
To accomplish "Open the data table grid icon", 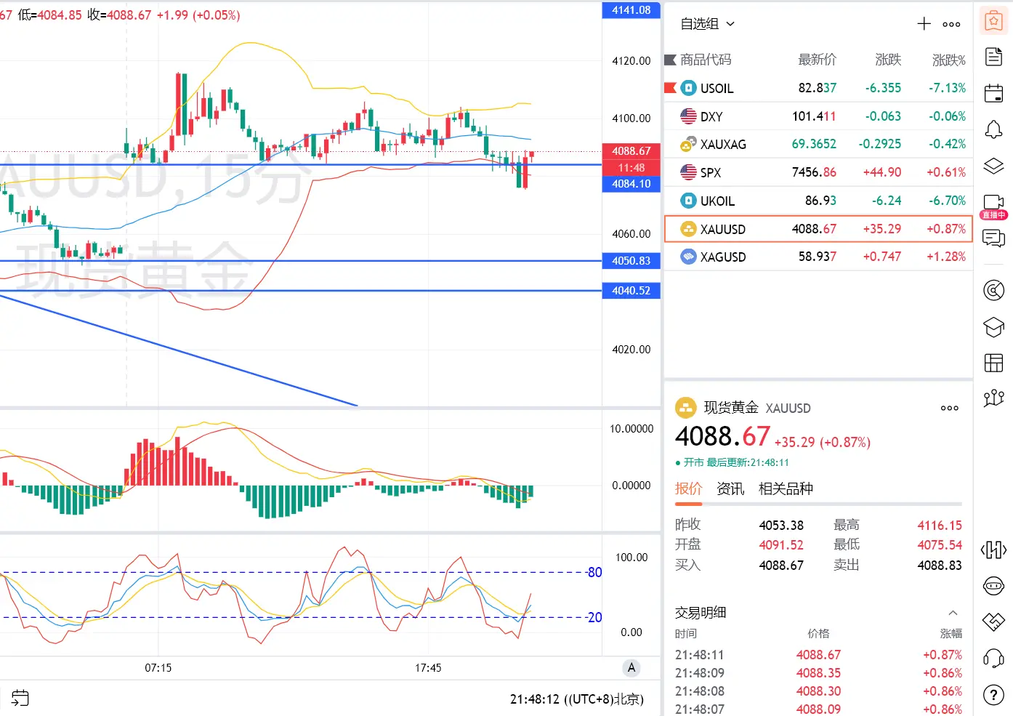I will pyautogui.click(x=993, y=363).
